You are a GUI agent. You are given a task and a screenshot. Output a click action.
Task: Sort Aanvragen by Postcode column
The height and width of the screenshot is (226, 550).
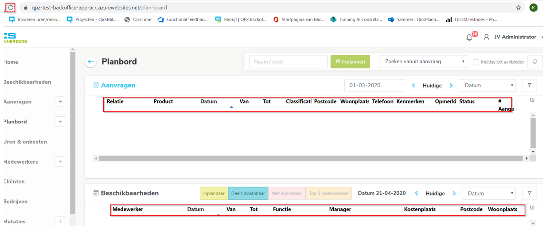coord(325,101)
